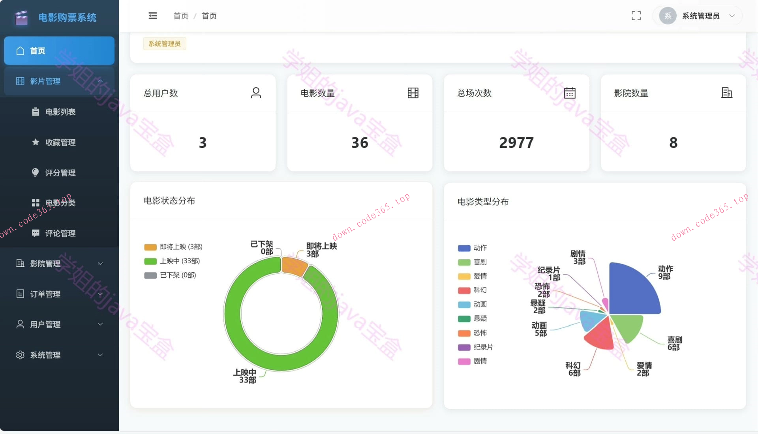758x434 pixels.
Task: Toggle 上映中 legend item visibility
Action: (x=173, y=261)
